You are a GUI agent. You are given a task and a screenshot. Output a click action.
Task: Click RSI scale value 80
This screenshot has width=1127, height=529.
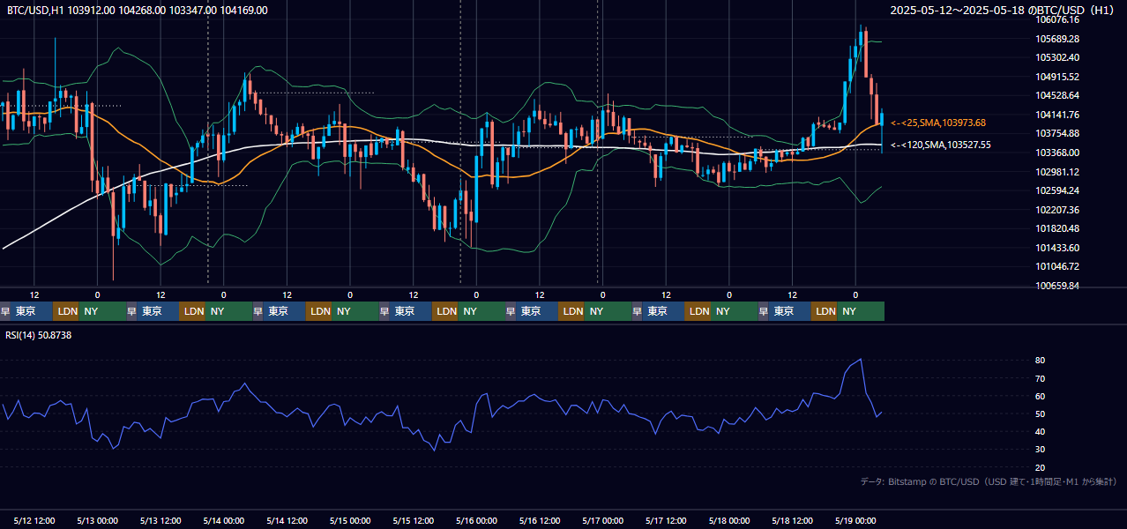pyautogui.click(x=1041, y=361)
